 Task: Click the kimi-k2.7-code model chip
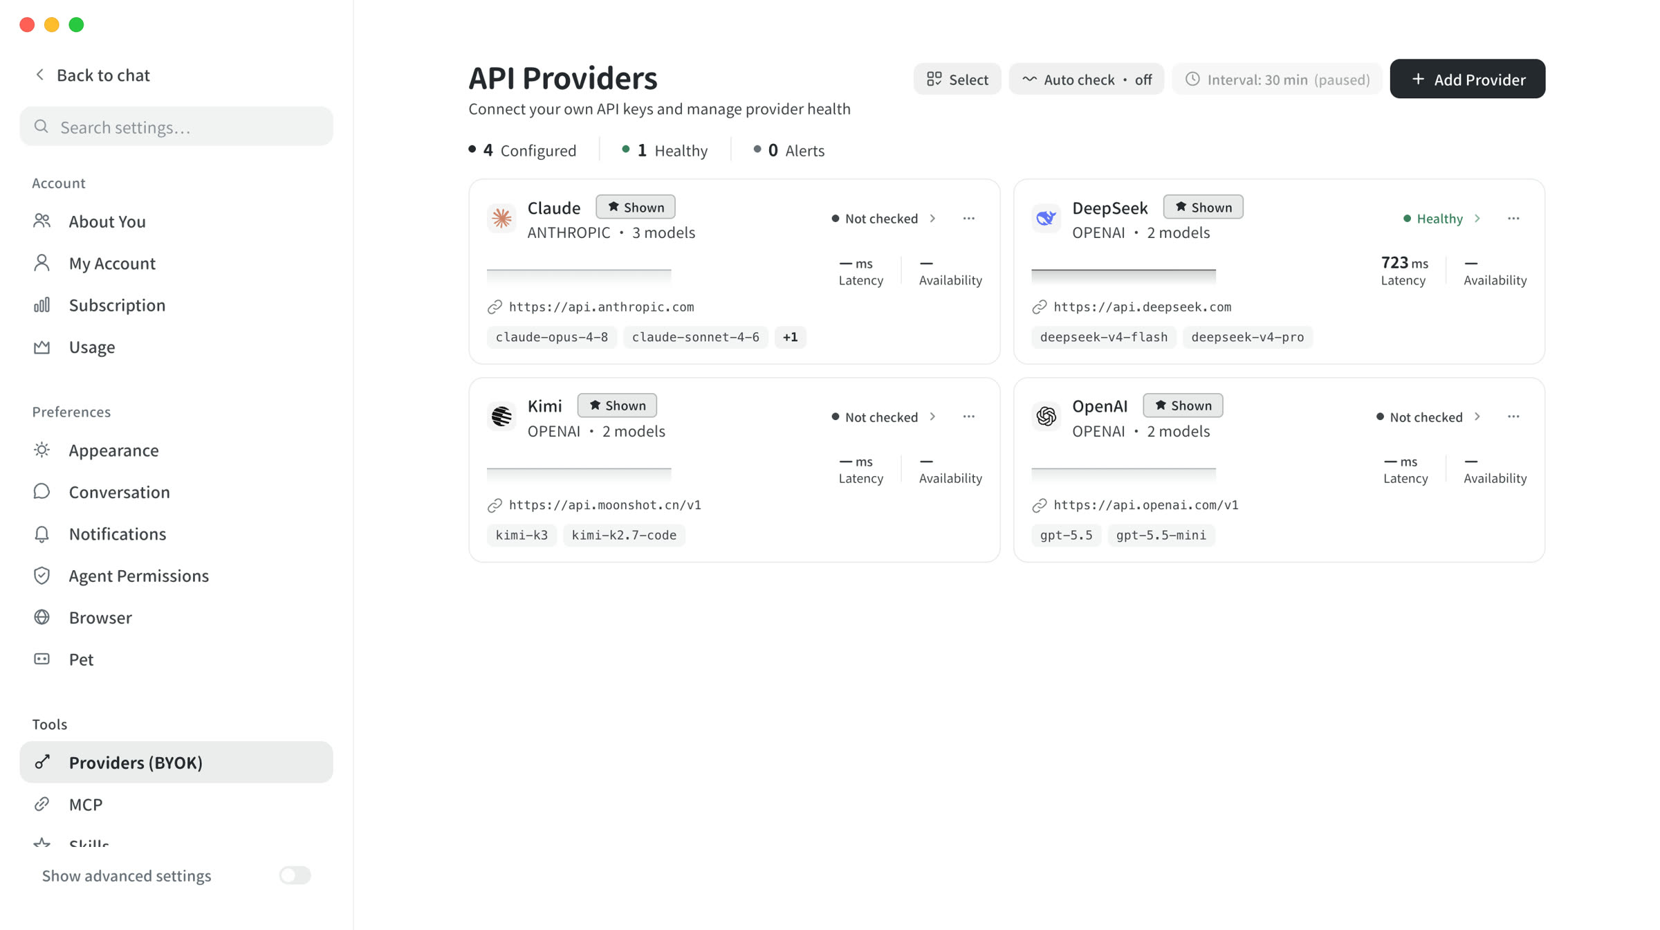click(x=624, y=535)
